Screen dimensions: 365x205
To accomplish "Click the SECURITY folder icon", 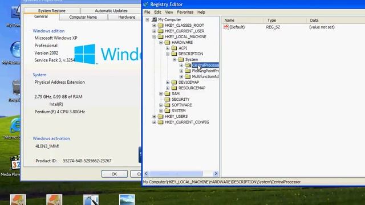I will pos(167,99).
